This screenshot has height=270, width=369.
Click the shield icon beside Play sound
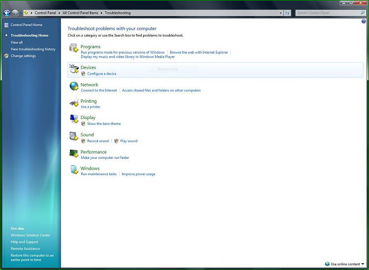pyautogui.click(x=116, y=141)
